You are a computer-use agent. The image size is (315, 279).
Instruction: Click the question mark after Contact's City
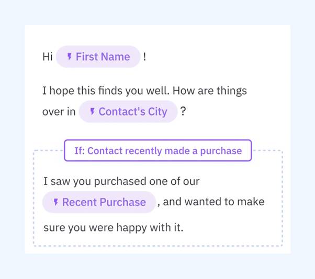183,111
